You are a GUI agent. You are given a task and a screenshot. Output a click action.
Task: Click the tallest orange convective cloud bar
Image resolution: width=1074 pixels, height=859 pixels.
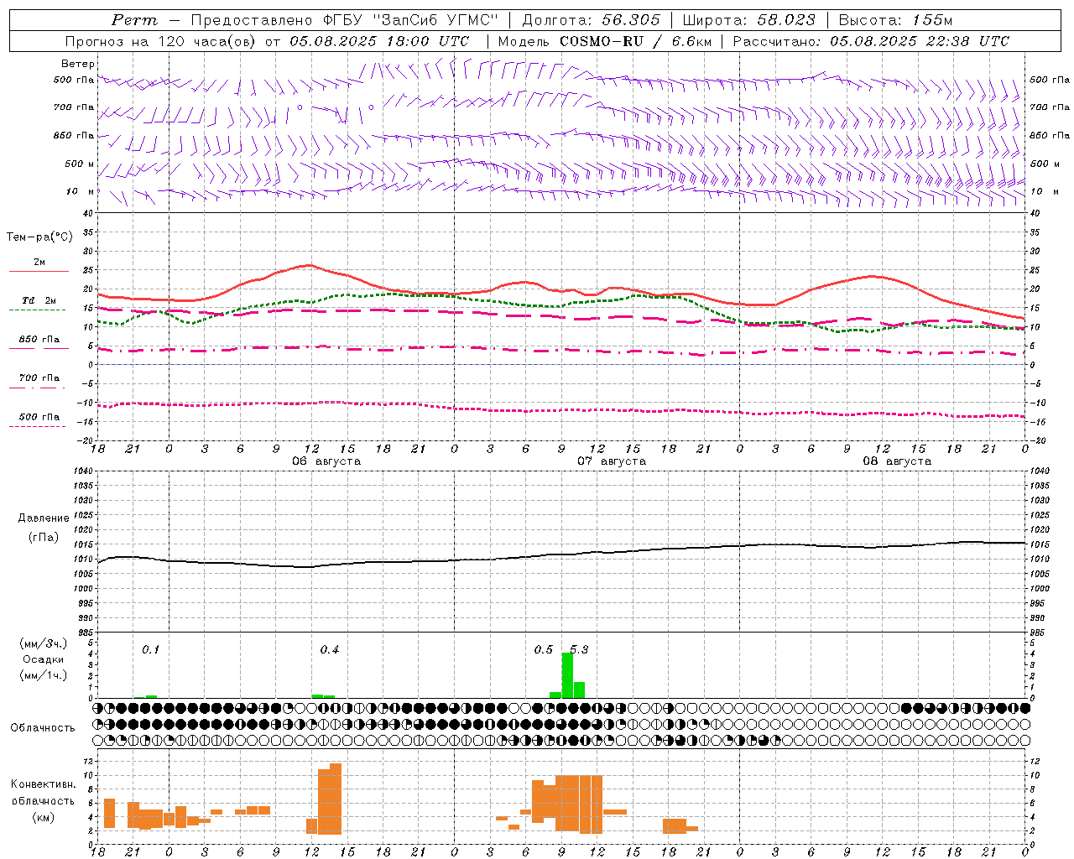[336, 799]
